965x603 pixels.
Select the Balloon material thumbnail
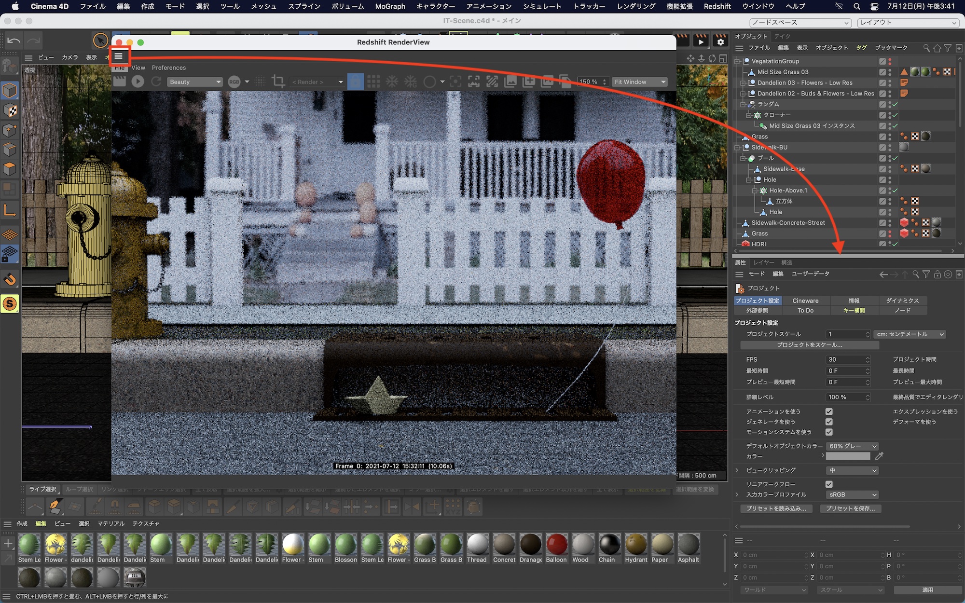[556, 545]
